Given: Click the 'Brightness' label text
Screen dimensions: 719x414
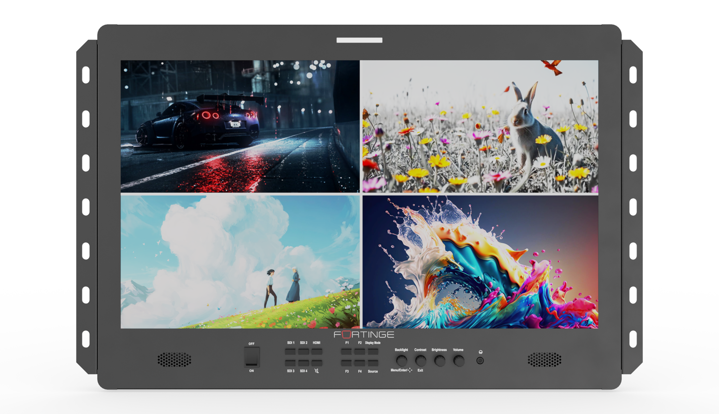Looking at the screenshot, I should pos(439,350).
